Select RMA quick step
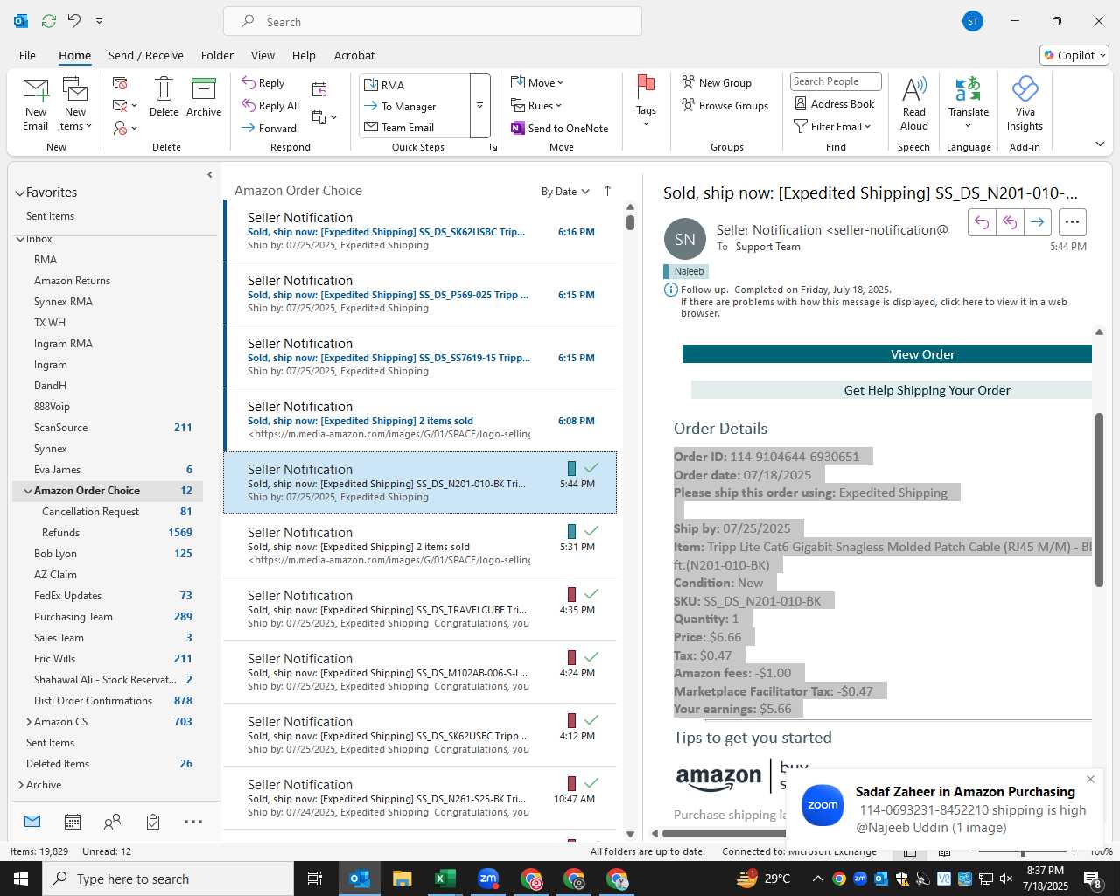Viewport: 1120px width, 896px height. pyautogui.click(x=415, y=85)
